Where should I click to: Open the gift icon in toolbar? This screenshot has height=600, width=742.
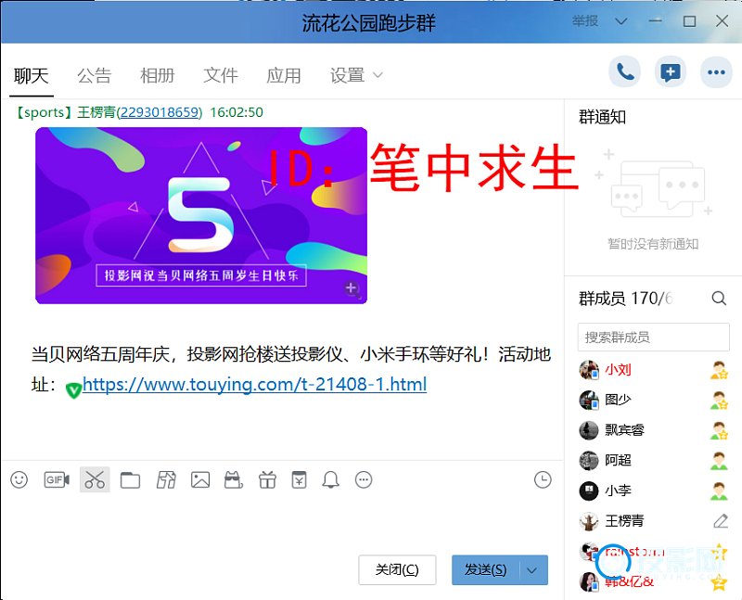(267, 479)
